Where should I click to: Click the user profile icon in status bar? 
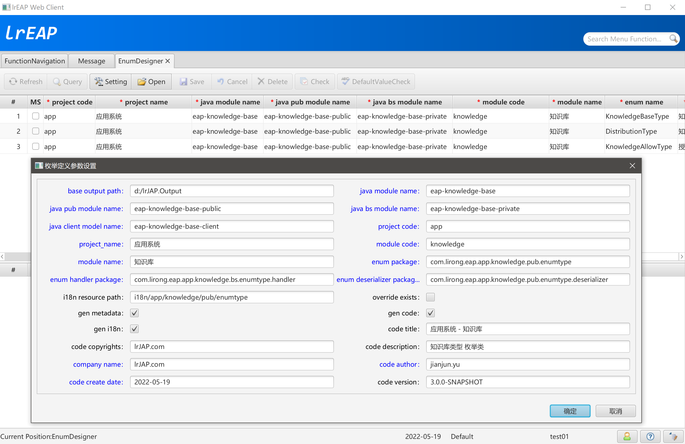tap(627, 436)
